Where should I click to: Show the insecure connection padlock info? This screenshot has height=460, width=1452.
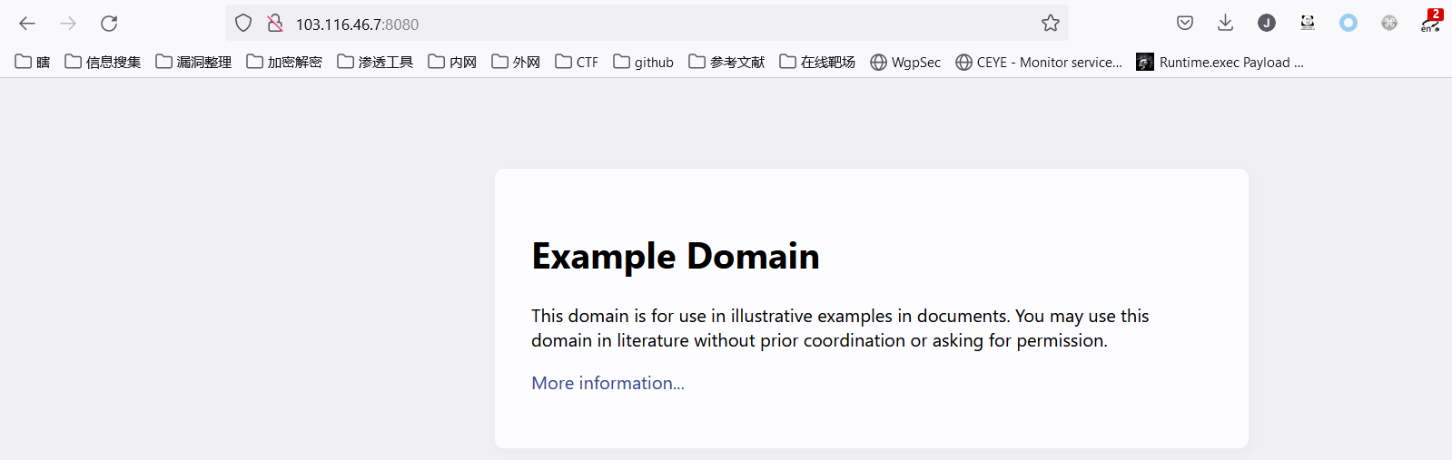(x=275, y=24)
